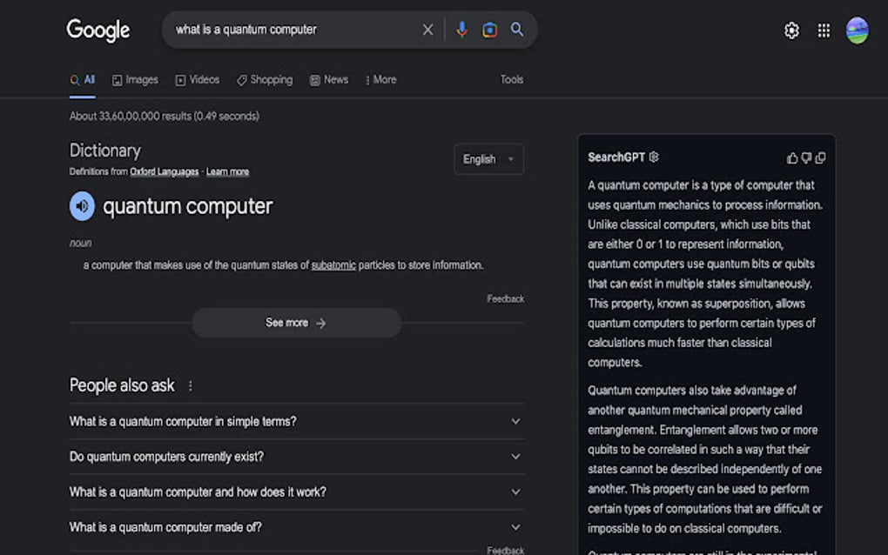Clear the search query with the X
Viewport: 888px width, 555px height.
427,29
